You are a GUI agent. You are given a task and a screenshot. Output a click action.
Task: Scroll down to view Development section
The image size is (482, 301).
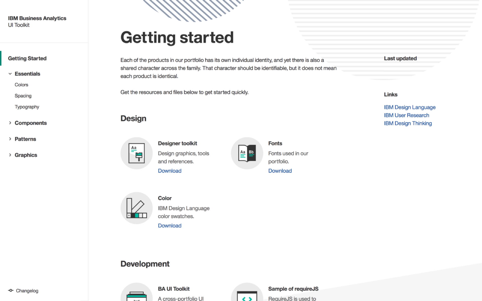tap(144, 264)
